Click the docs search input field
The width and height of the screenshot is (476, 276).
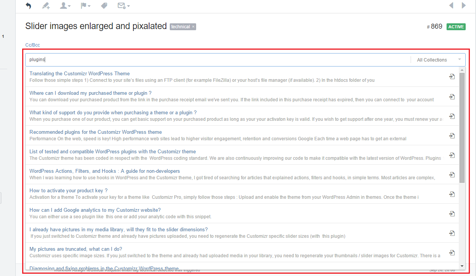coord(218,60)
